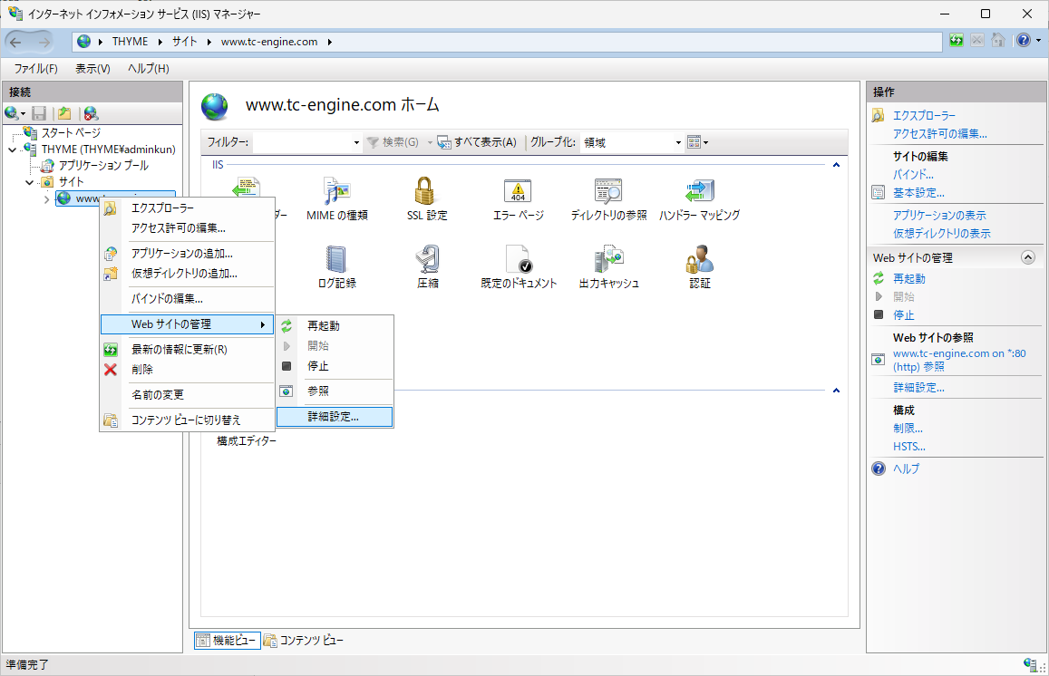1049x676 pixels.
Task: Click the stop-loading icon beside the address bar
Action: [977, 41]
